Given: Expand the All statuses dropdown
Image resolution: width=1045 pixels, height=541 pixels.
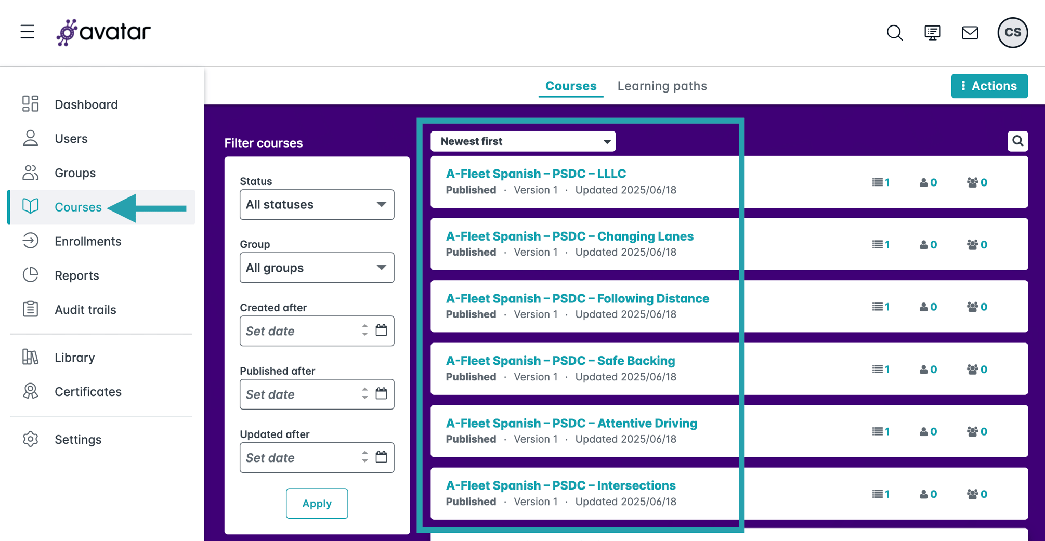Looking at the screenshot, I should click(317, 205).
